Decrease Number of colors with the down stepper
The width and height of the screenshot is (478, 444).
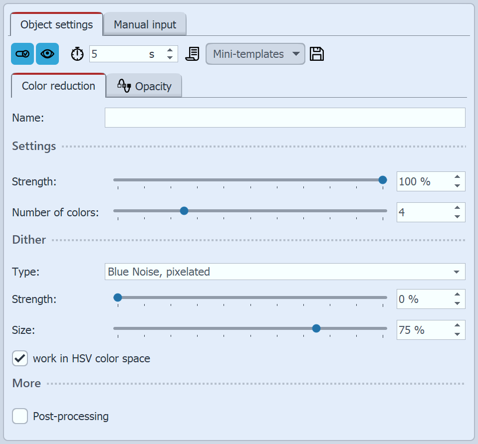pos(457,216)
